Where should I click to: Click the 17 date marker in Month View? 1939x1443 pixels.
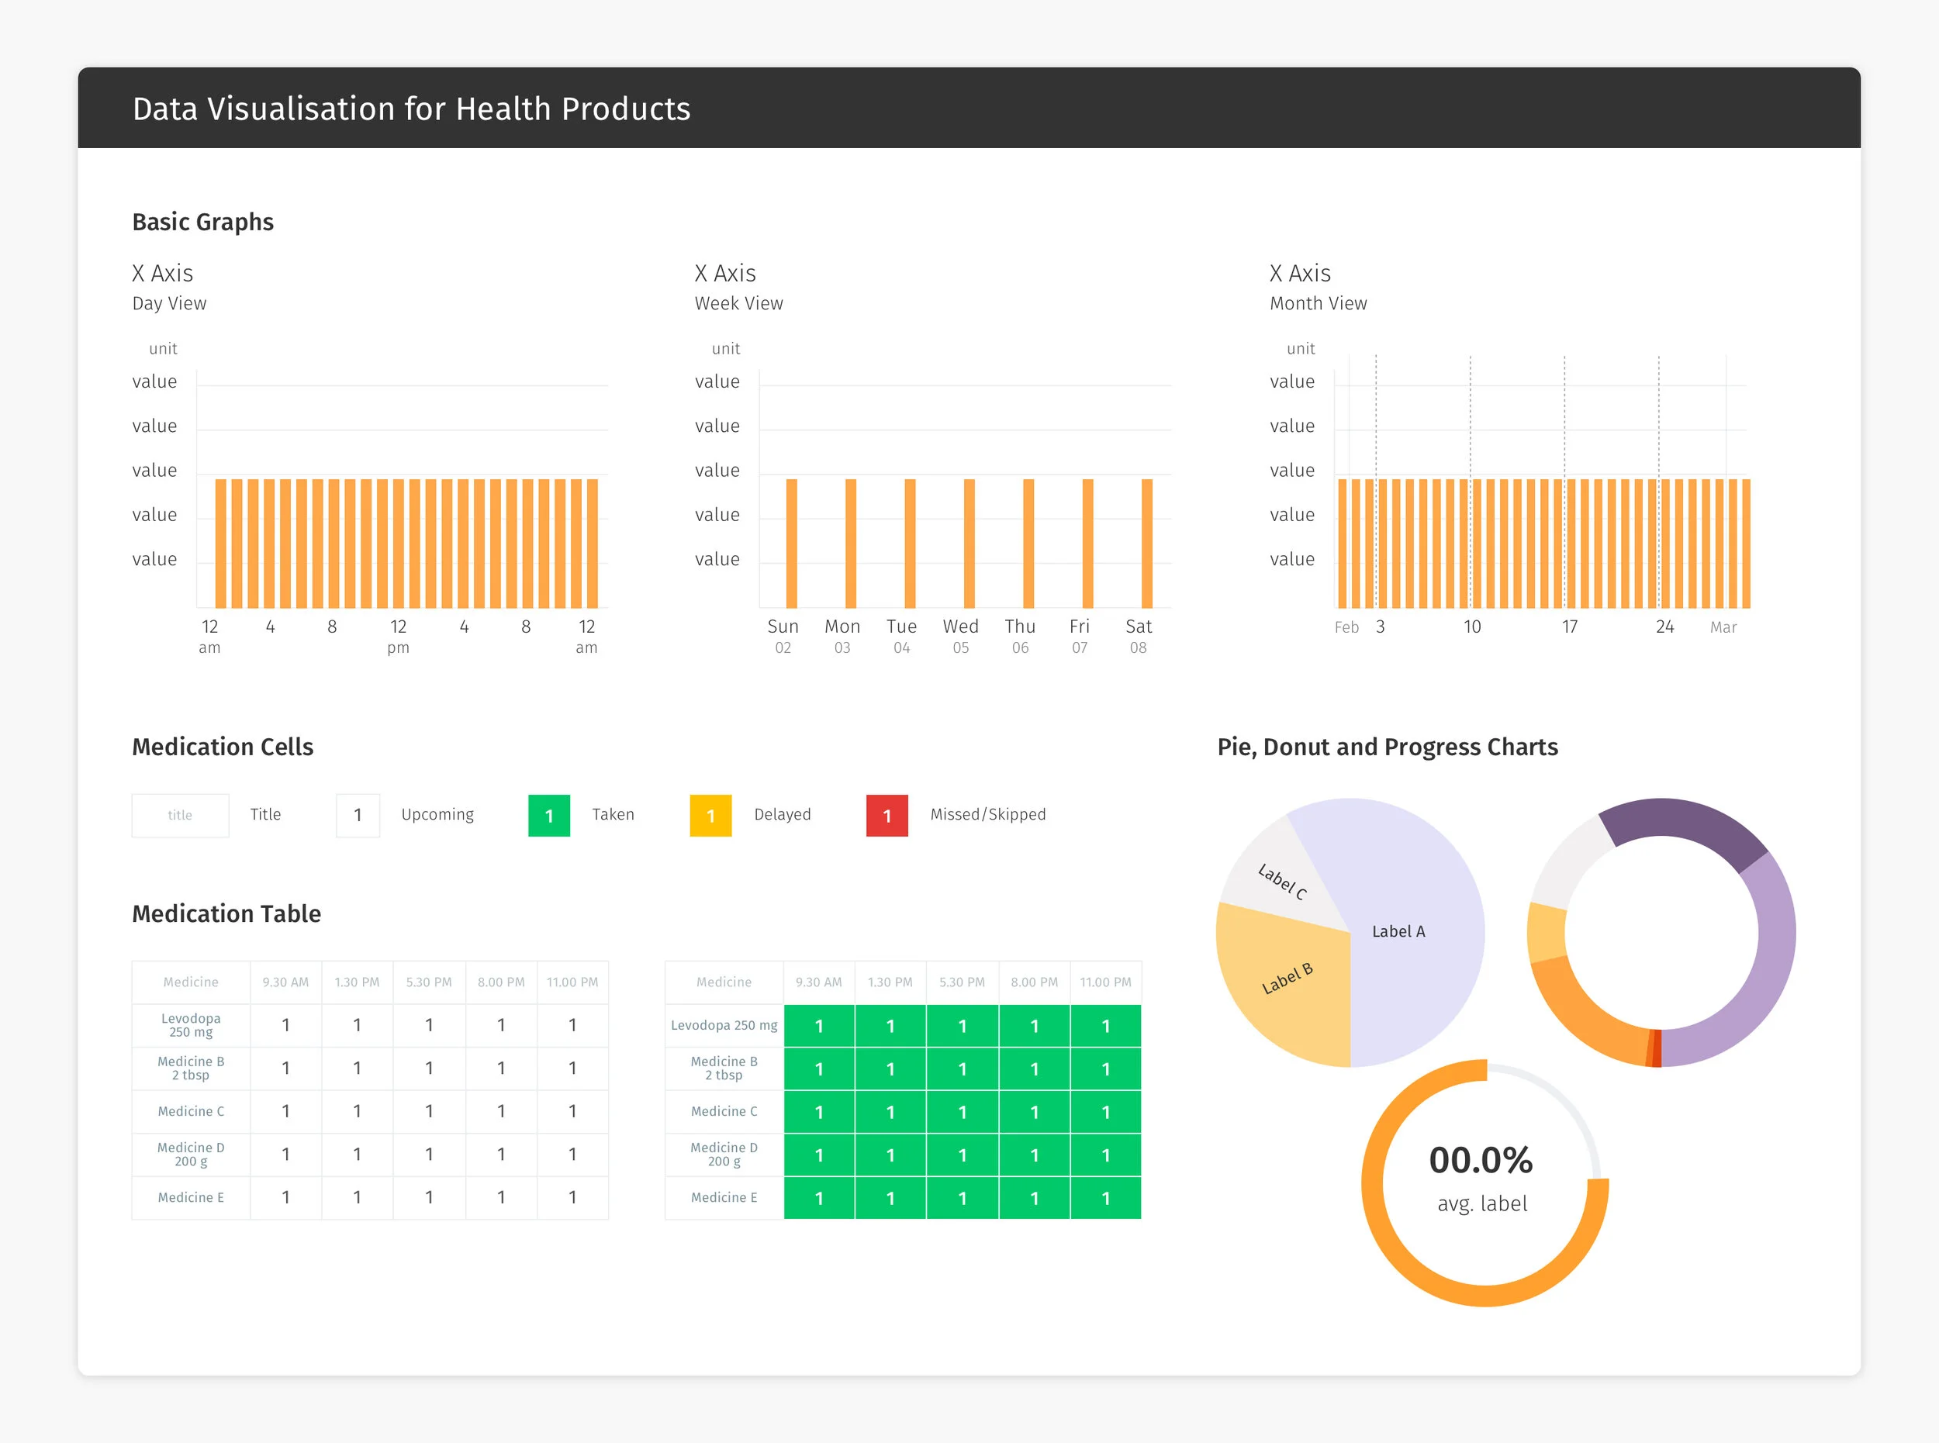[1569, 627]
